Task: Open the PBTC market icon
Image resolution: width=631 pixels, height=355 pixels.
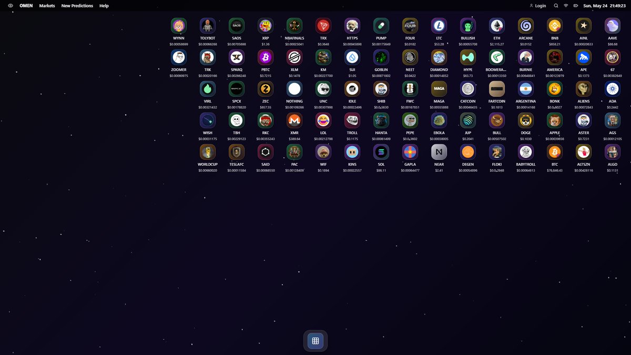Action: point(266,57)
